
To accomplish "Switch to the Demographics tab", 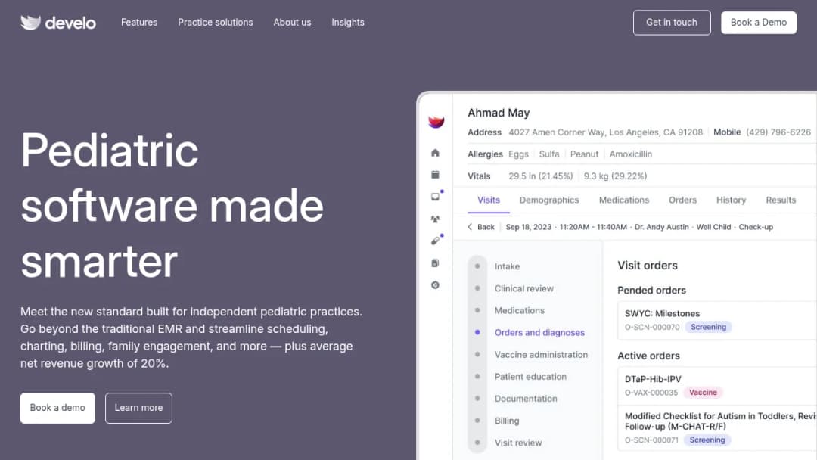I will point(549,200).
